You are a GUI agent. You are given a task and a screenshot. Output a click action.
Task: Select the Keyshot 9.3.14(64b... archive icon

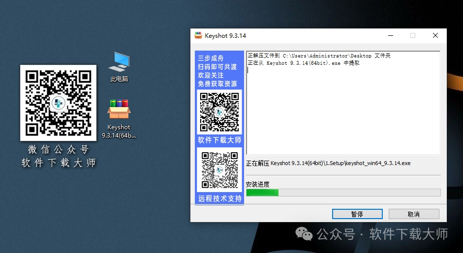[x=119, y=119]
